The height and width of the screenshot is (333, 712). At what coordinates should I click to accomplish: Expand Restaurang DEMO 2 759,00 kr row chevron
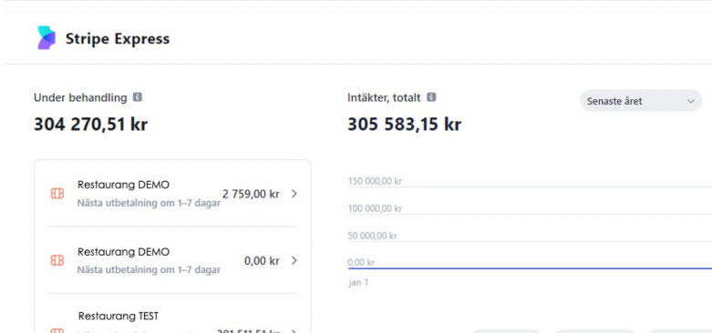tap(294, 194)
